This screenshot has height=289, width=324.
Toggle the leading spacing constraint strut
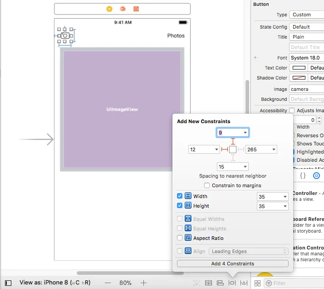pyautogui.click(x=225, y=149)
